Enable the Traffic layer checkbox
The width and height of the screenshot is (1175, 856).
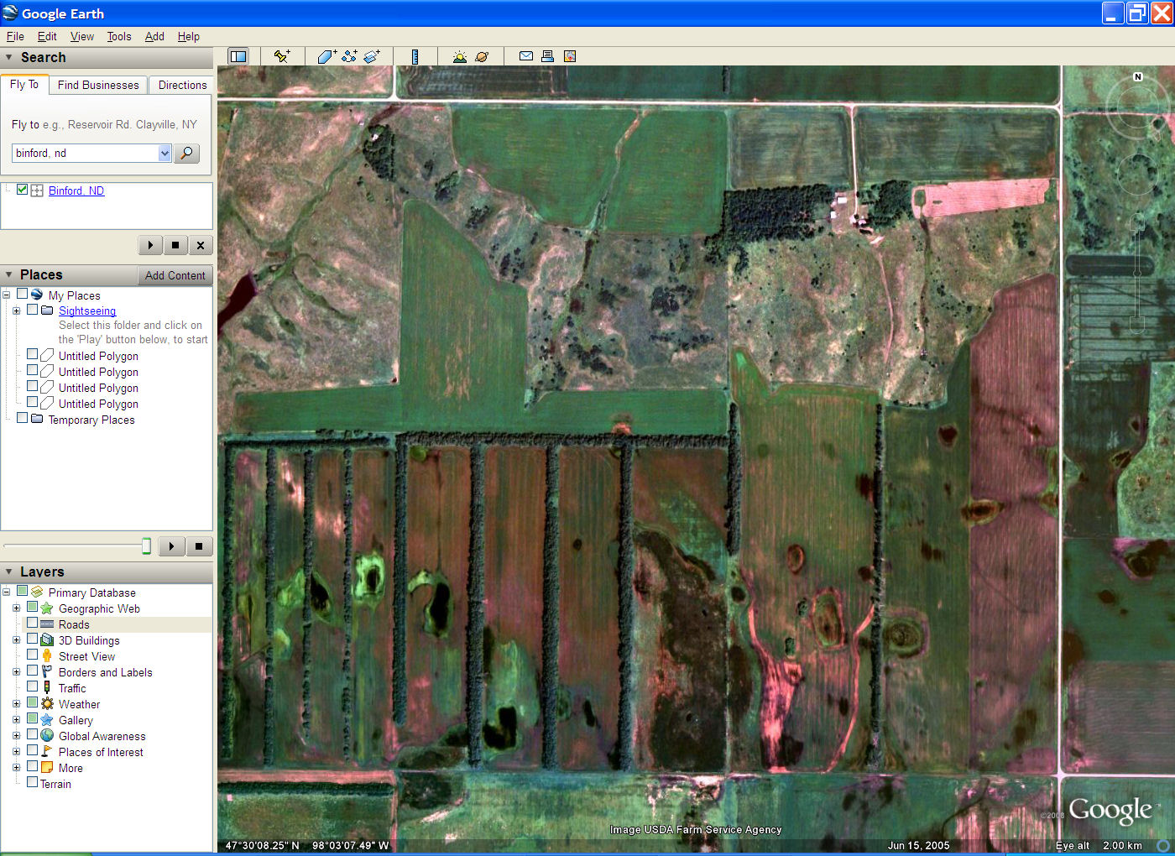[33, 686]
